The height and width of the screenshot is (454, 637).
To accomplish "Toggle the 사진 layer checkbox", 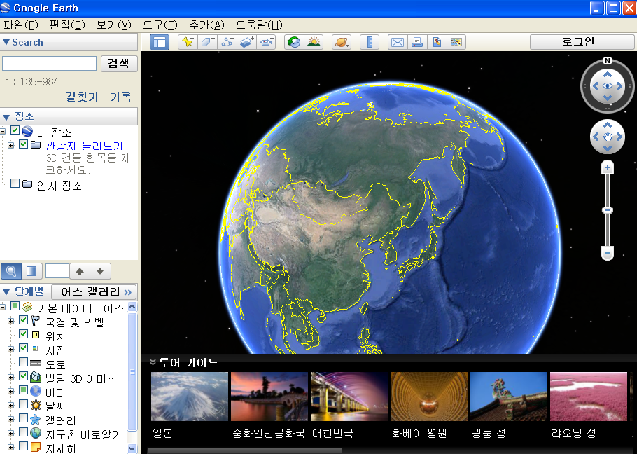I will tap(24, 348).
